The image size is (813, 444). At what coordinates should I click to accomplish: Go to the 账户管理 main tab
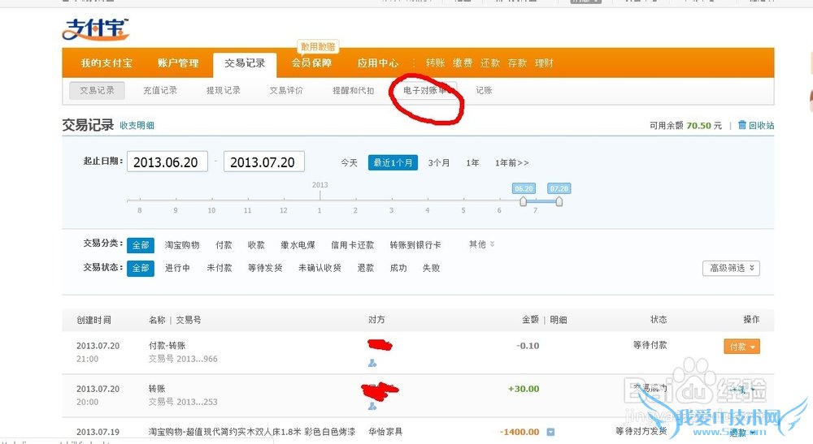tap(177, 63)
